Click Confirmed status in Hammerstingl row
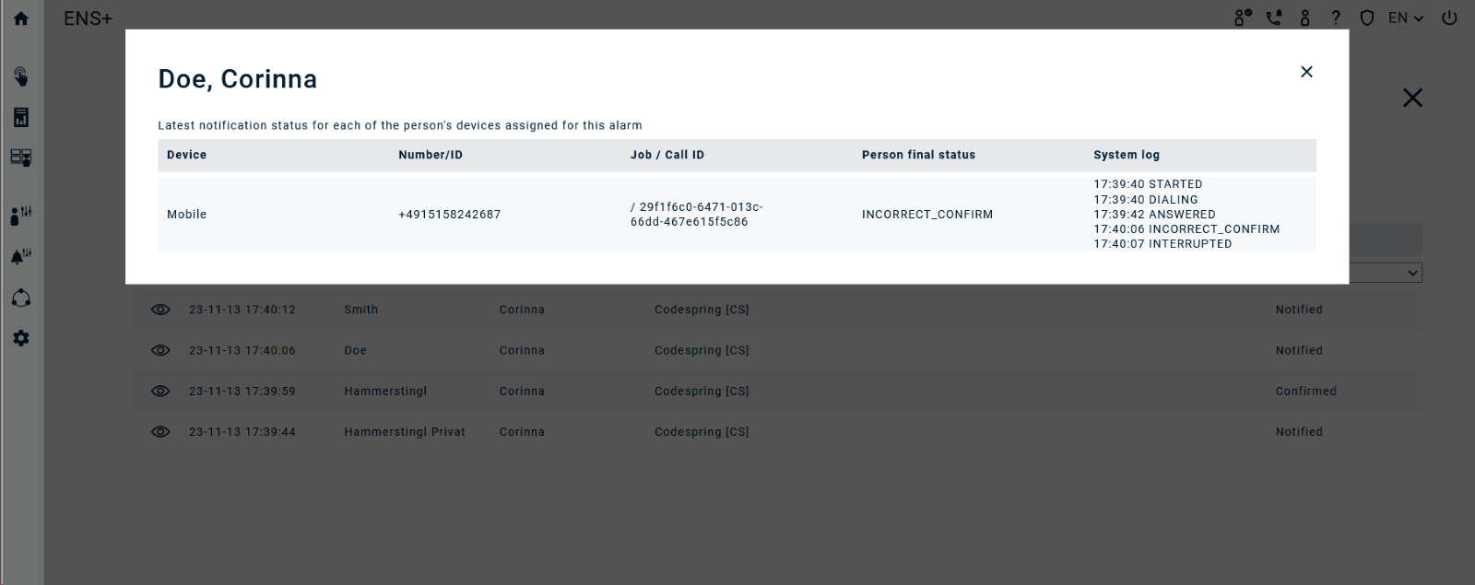This screenshot has width=1475, height=585. pyautogui.click(x=1306, y=391)
